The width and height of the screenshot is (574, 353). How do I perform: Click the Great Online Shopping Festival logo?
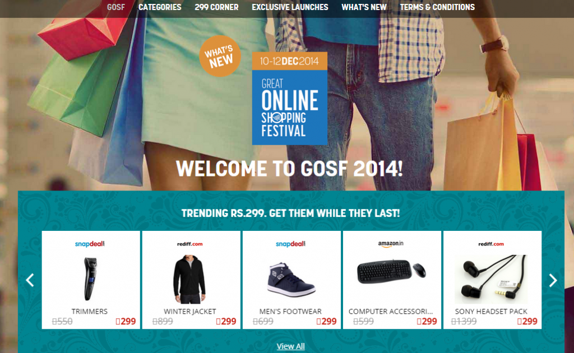tap(290, 99)
